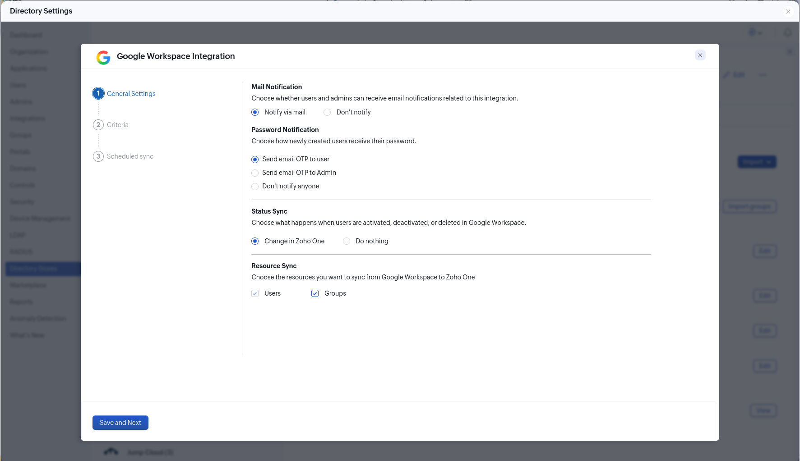The height and width of the screenshot is (461, 800).
Task: Click the step 1 number circle
Action: point(98,93)
